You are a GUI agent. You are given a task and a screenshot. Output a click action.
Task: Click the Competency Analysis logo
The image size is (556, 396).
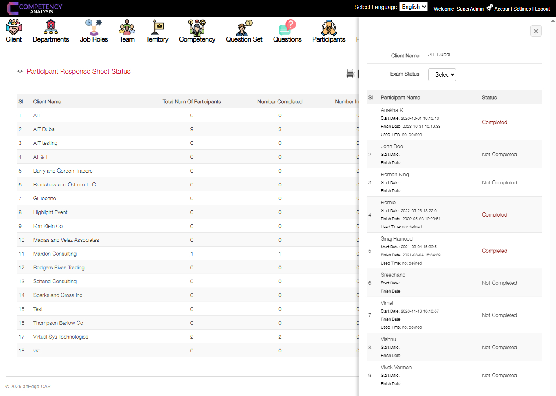35,8
